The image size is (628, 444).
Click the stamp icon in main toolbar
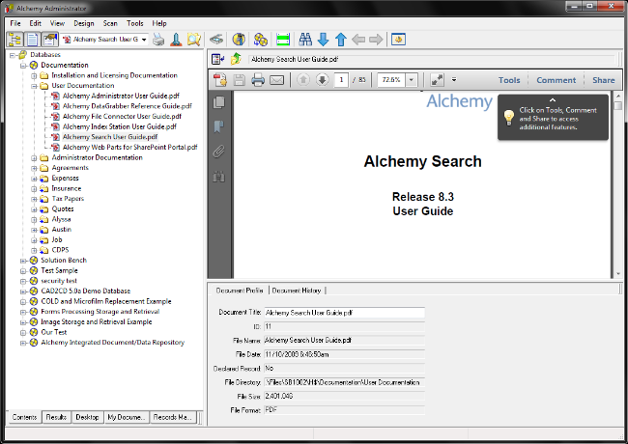point(176,40)
